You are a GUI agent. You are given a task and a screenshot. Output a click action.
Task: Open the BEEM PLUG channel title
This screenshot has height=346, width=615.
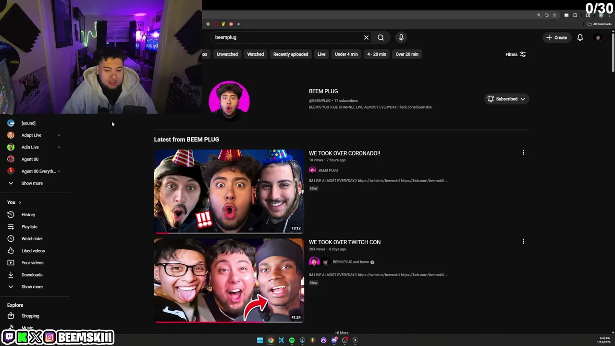coord(323,91)
